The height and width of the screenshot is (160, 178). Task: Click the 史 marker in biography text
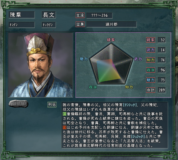65,127
